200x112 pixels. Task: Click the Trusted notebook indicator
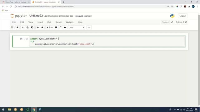[165, 22]
